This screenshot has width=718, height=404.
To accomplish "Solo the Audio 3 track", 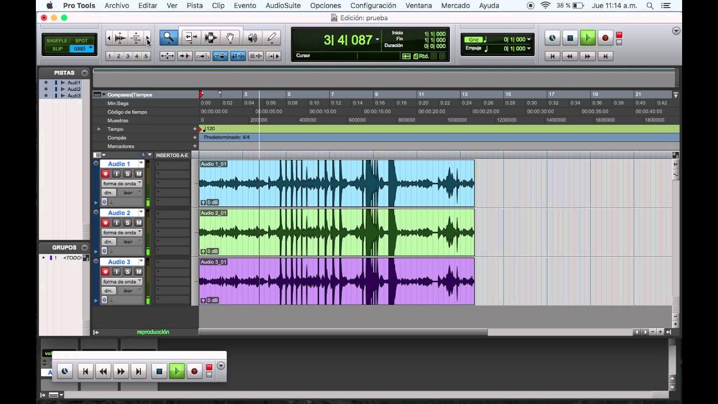I will 127,272.
